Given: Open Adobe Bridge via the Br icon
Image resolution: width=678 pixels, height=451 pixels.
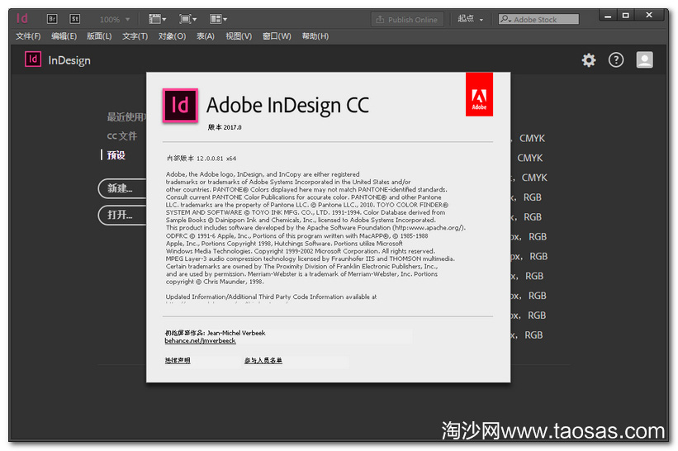Looking at the screenshot, I should point(52,19).
